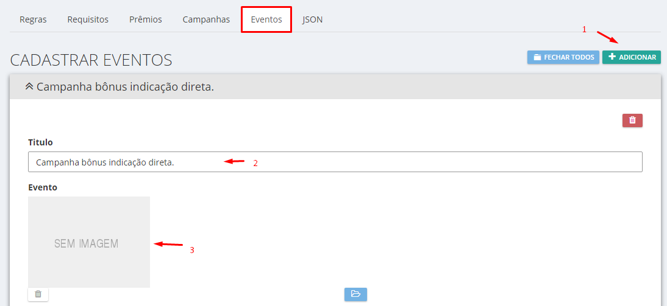The width and height of the screenshot is (667, 306).
Task: Click the highlighted Eventos tab
Action: (x=266, y=19)
